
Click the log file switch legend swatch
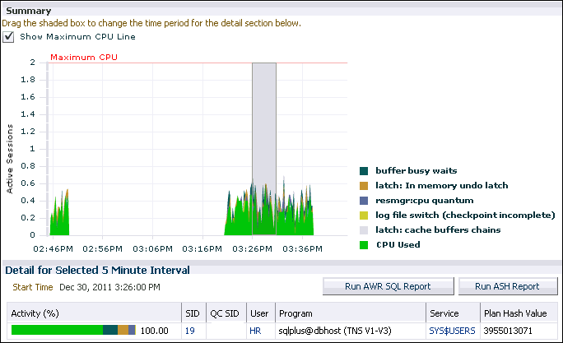(x=363, y=215)
